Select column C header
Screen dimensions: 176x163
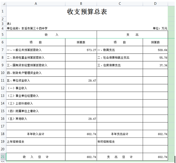tap(120, 4)
